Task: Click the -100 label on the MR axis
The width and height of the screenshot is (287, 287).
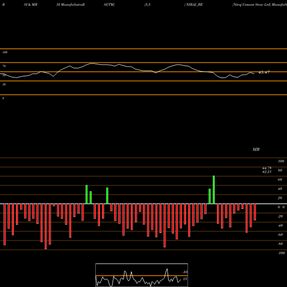Action: point(281,253)
